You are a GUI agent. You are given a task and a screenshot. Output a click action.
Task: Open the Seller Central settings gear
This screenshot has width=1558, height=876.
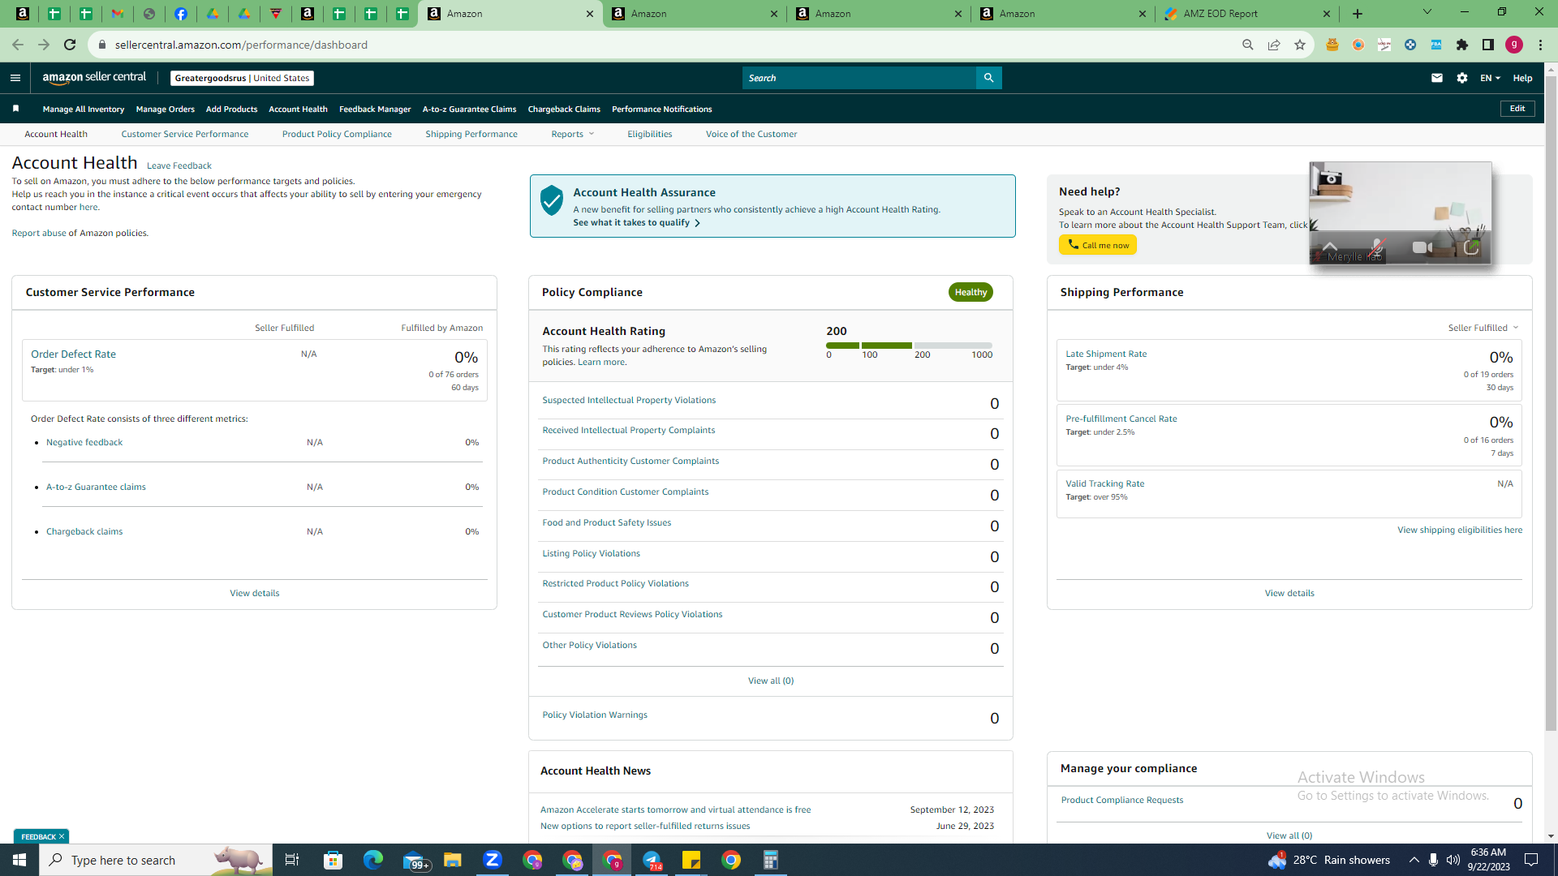click(1462, 78)
